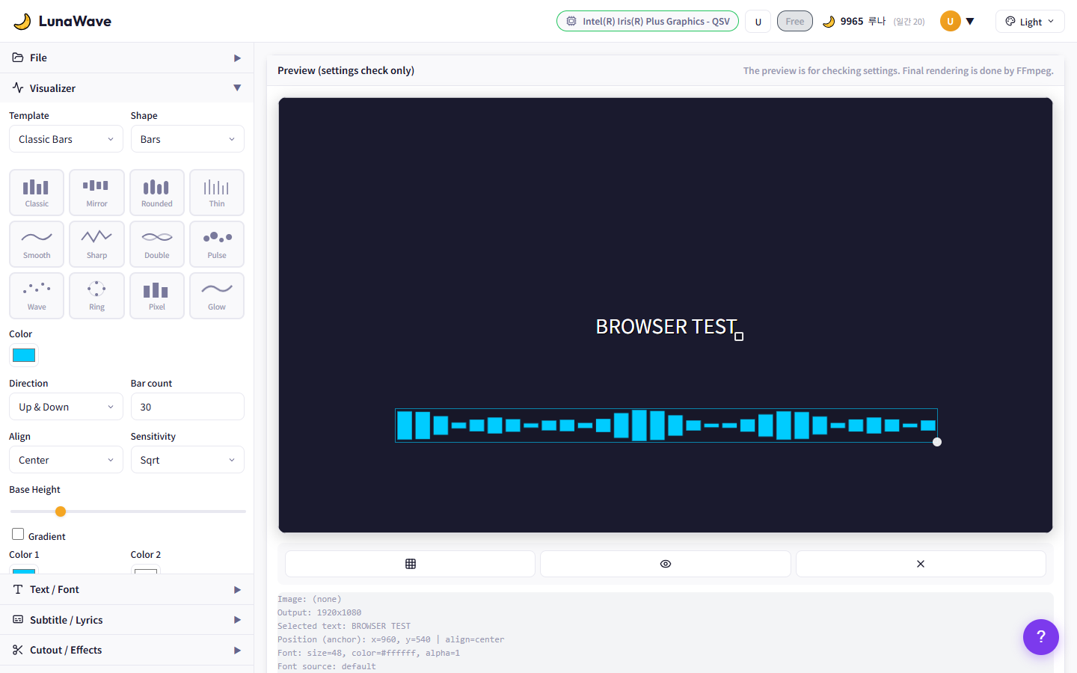
Task: Choose the Thin bars style
Action: [216, 192]
